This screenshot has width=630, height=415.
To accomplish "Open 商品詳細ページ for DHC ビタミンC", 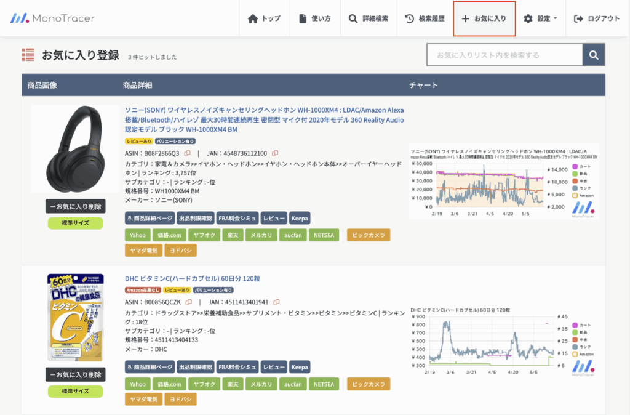I will click(x=150, y=367).
